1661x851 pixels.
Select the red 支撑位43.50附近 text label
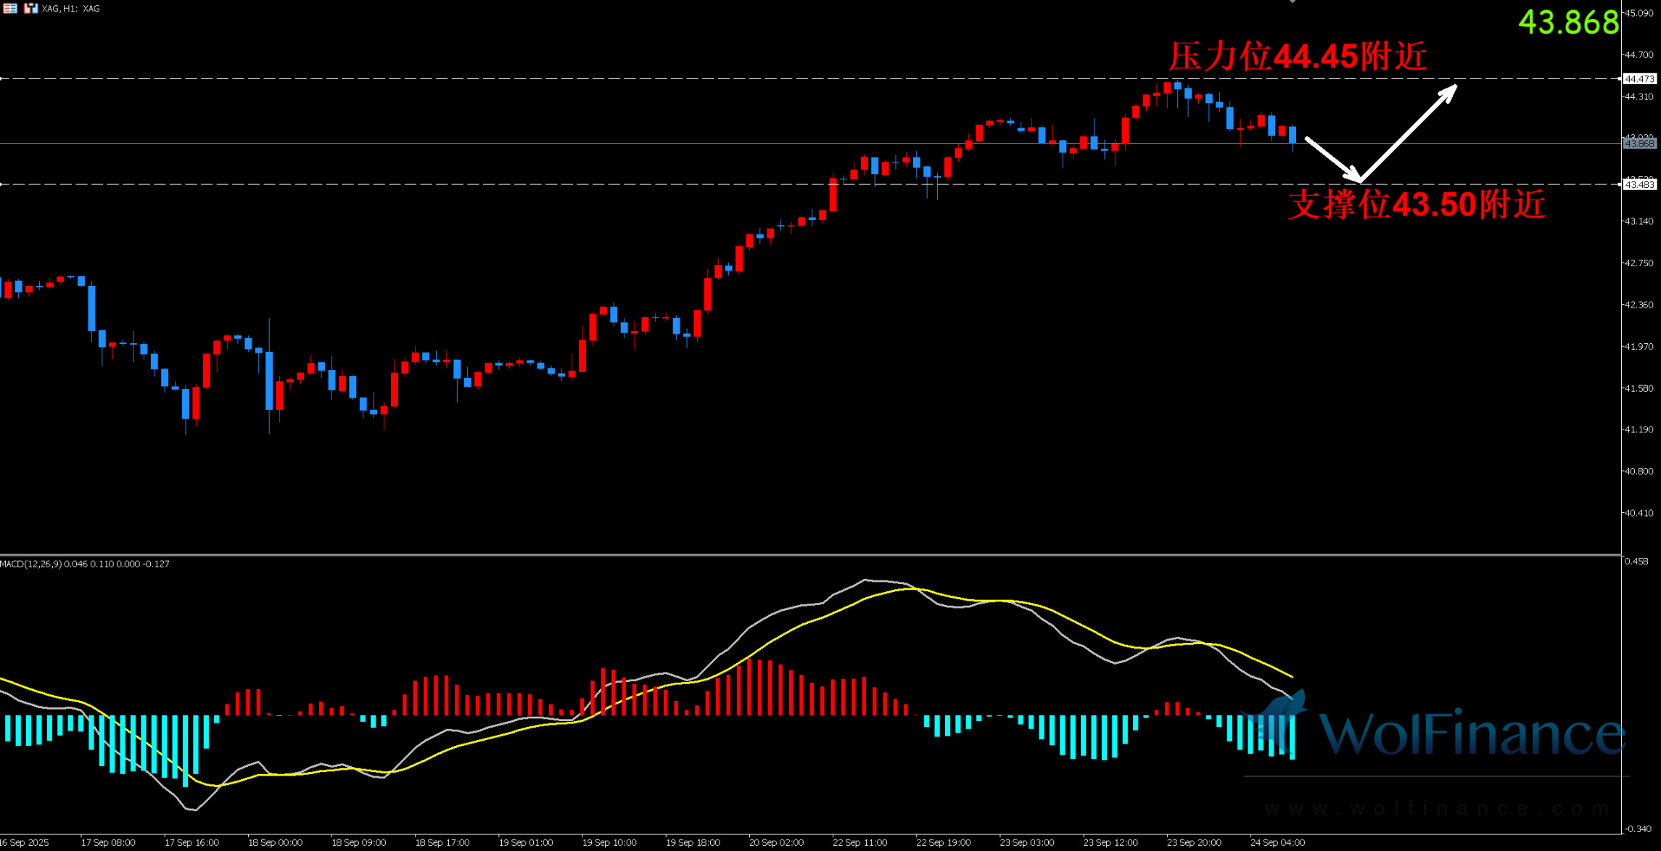point(1417,205)
